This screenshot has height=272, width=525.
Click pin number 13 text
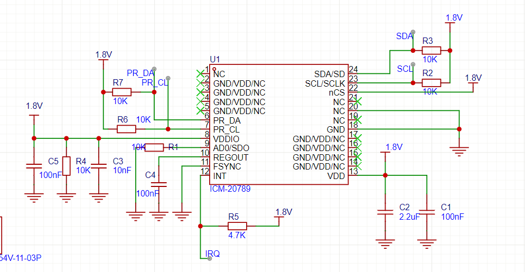tap(353, 171)
